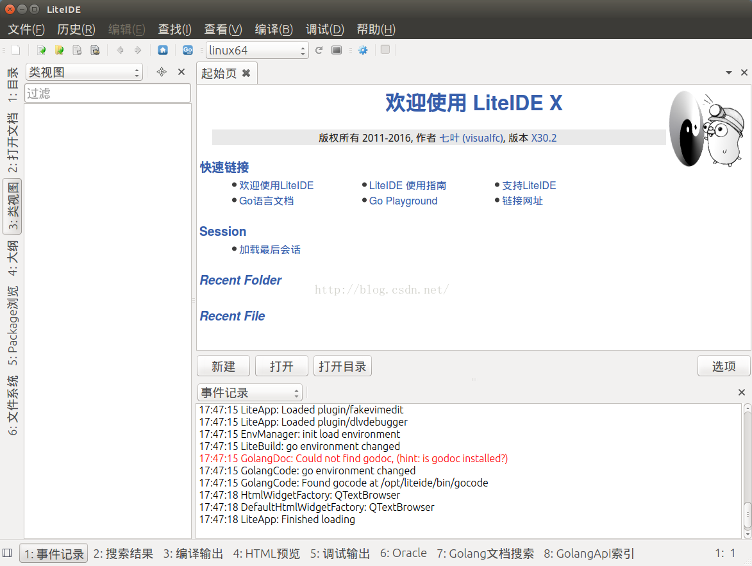Screen dimensions: 752x566
Task: Close the editor area with top-right X
Action: coord(744,72)
